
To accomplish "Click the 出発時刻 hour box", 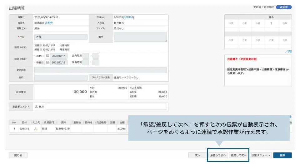I will coord(86,56).
